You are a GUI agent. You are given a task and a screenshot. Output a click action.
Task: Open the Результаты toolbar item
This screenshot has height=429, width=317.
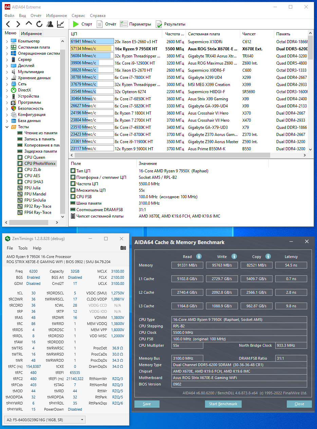click(171, 24)
